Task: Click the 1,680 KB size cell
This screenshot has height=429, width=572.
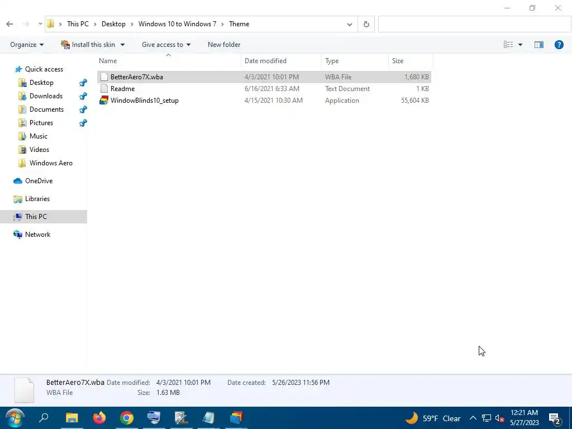Action: tap(416, 77)
